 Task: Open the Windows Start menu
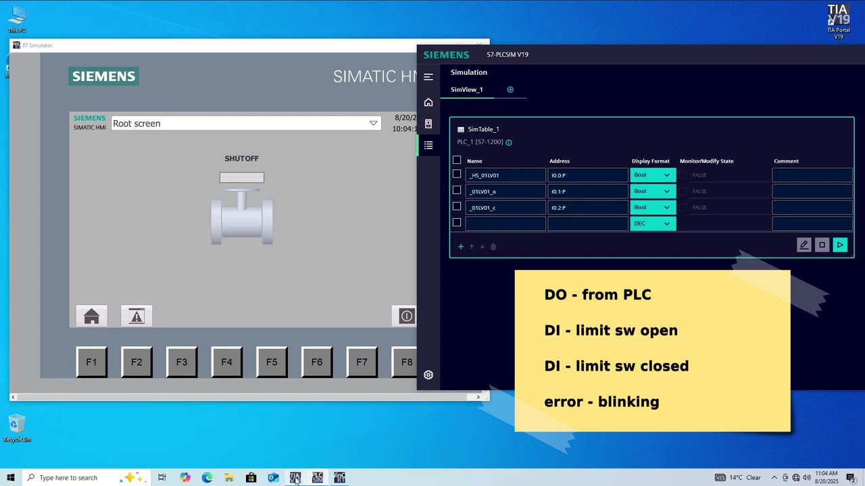click(10, 477)
